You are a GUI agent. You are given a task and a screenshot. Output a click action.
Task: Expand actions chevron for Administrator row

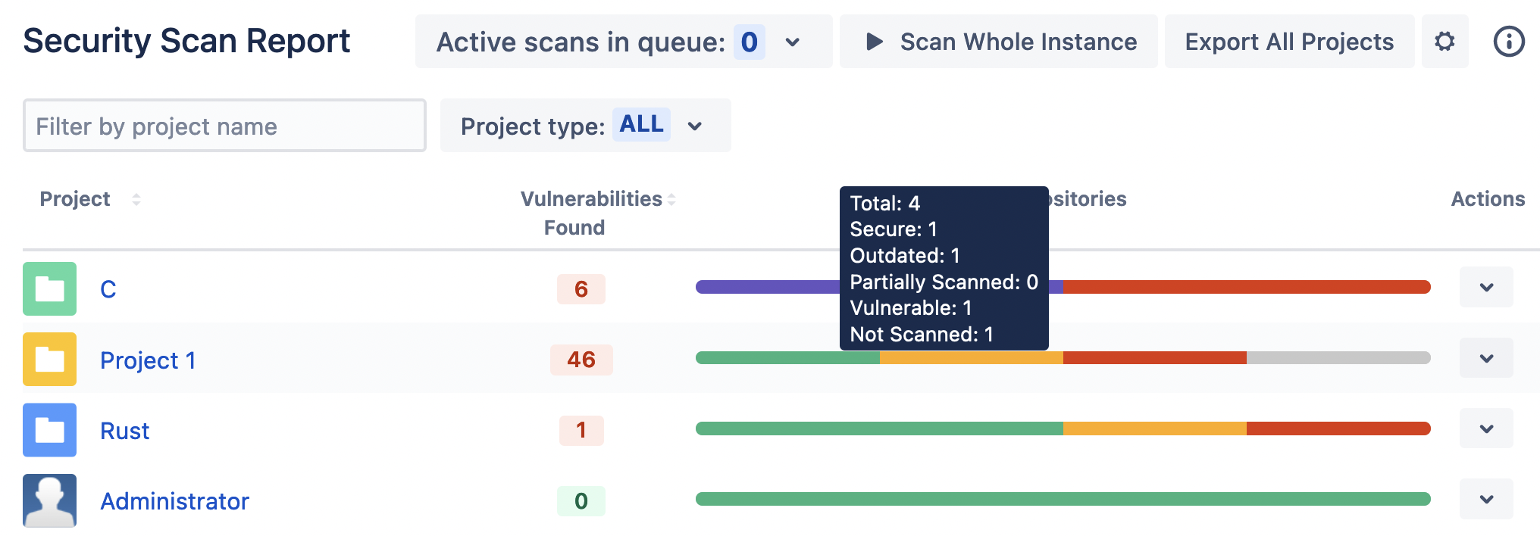1486,500
